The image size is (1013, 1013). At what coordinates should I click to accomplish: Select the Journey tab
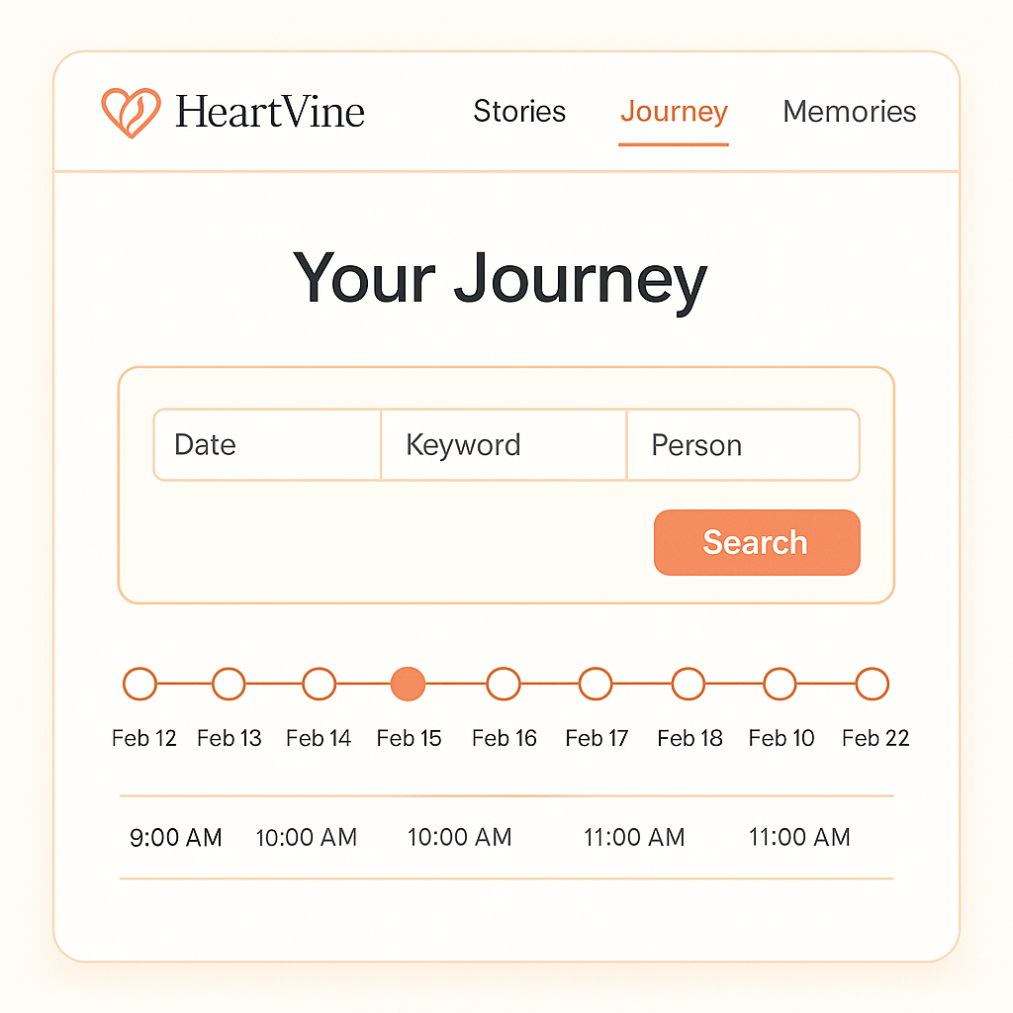pyautogui.click(x=674, y=112)
